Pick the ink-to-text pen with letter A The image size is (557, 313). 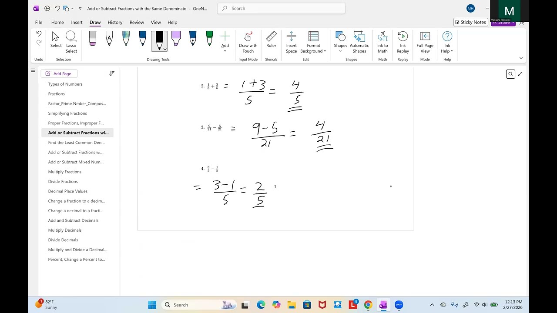click(109, 39)
